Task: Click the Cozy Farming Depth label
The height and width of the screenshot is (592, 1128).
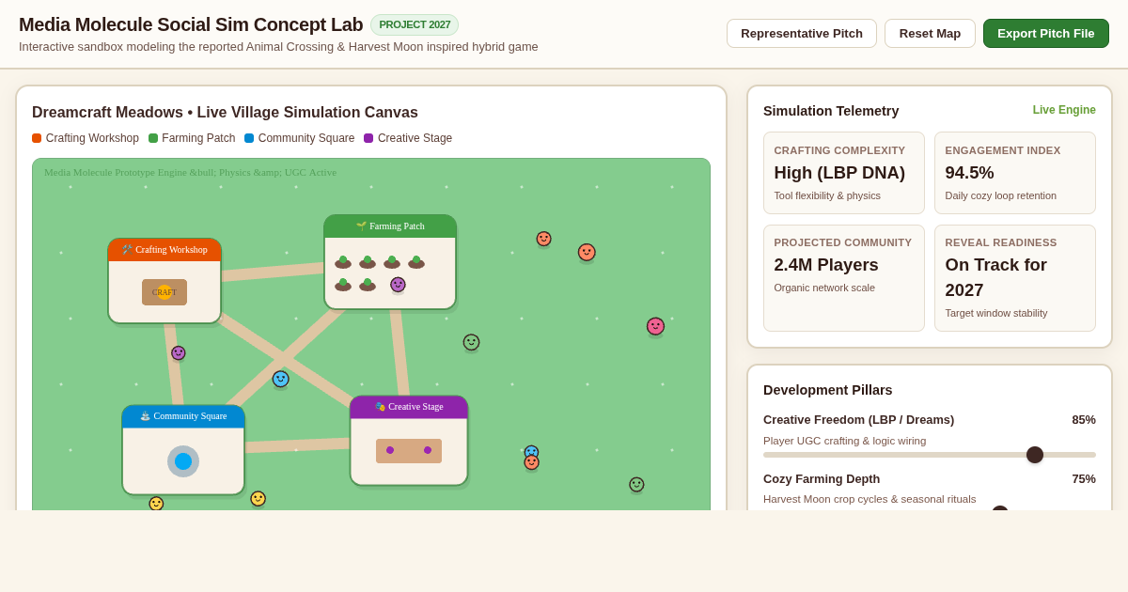Action: click(822, 479)
